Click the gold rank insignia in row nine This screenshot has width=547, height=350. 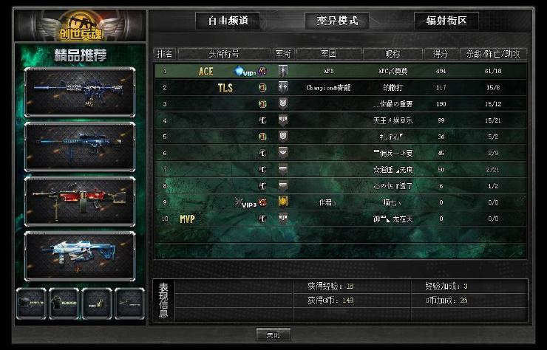283,202
